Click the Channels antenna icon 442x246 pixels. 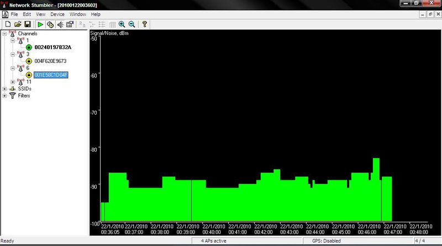click(12, 34)
